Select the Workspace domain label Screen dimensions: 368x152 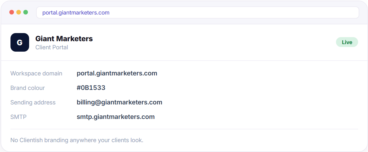click(36, 73)
